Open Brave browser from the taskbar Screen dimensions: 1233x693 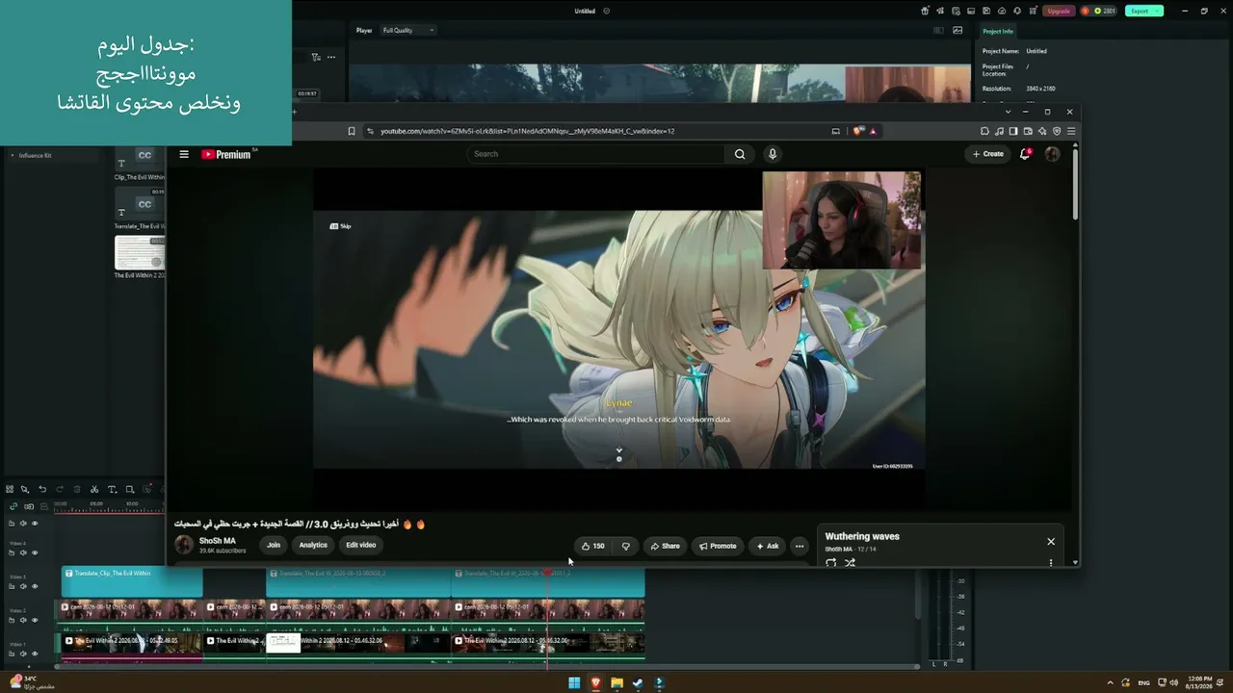[x=595, y=683]
